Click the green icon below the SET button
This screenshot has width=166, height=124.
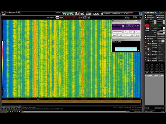point(8,111)
